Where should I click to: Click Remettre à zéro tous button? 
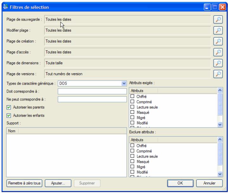[24, 183]
